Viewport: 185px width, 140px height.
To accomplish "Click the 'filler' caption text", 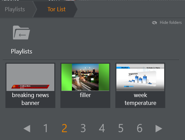I will 85,95.
